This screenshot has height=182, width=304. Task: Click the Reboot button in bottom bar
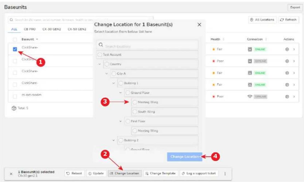75,173
